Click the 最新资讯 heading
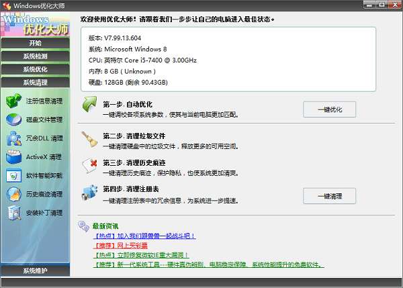Screen dimensions: 403x288 (105, 226)
